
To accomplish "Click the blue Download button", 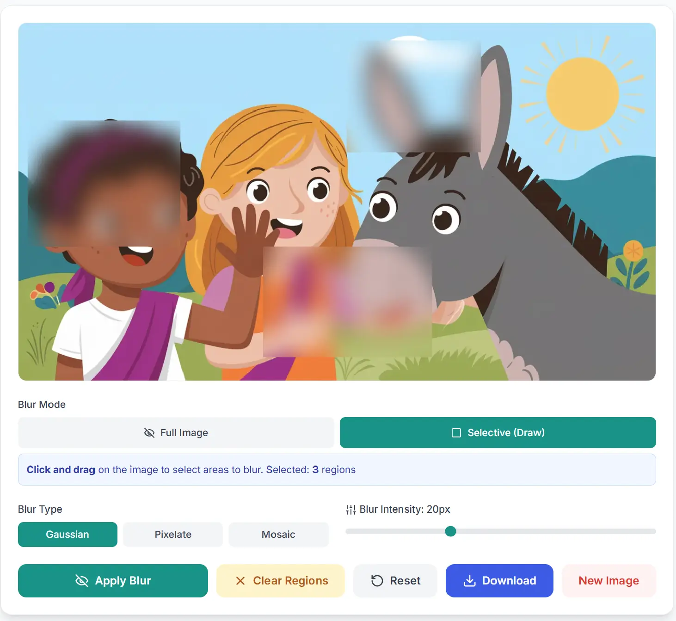I will tap(499, 581).
